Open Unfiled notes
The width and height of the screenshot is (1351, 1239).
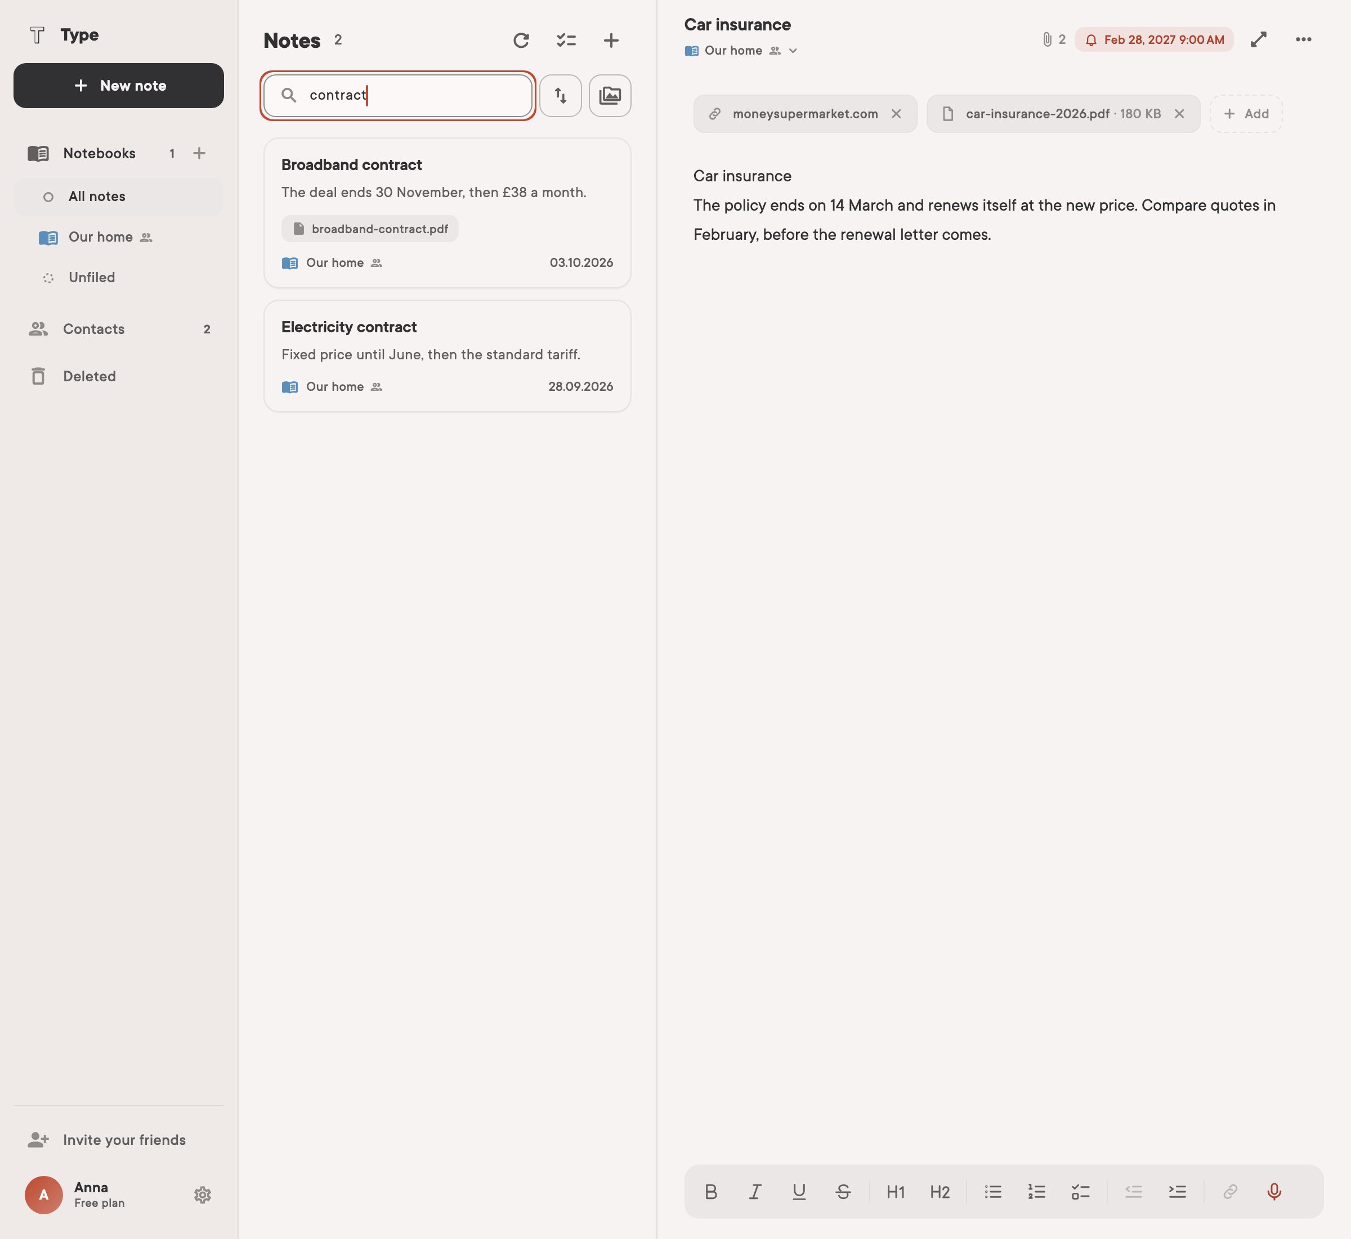pos(119,278)
